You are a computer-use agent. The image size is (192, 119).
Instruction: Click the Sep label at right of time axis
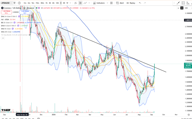[151, 114]
